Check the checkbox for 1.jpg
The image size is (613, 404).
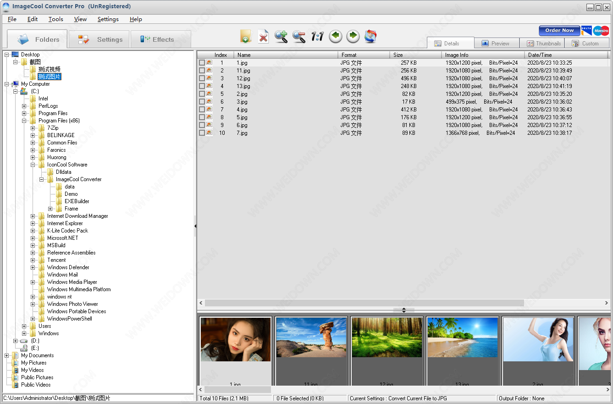click(202, 63)
